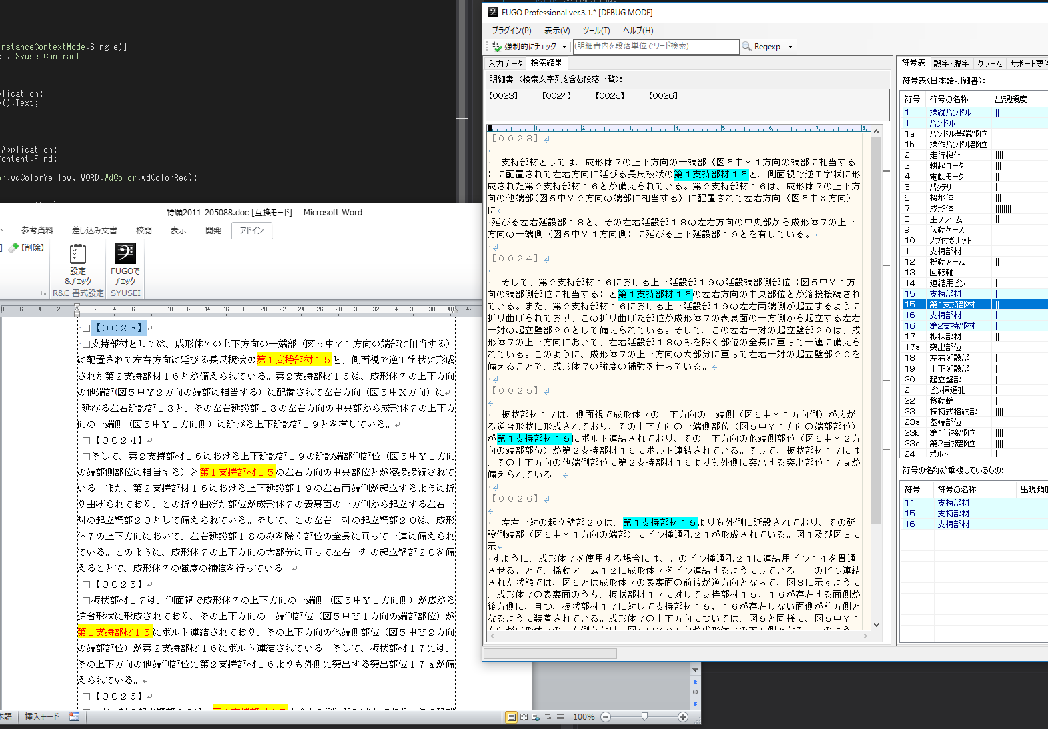This screenshot has width=1048, height=729.
Task: Open the ツール(T) menu
Action: 596,31
